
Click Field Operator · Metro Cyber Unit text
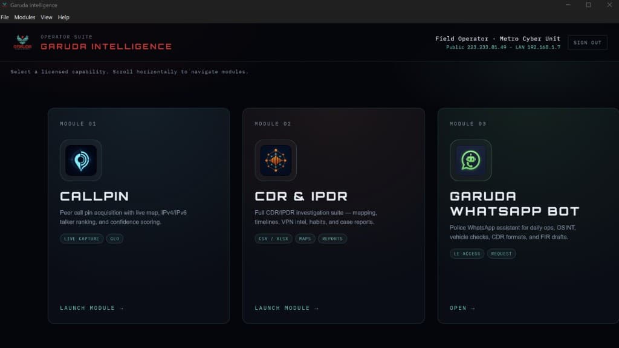coord(497,39)
